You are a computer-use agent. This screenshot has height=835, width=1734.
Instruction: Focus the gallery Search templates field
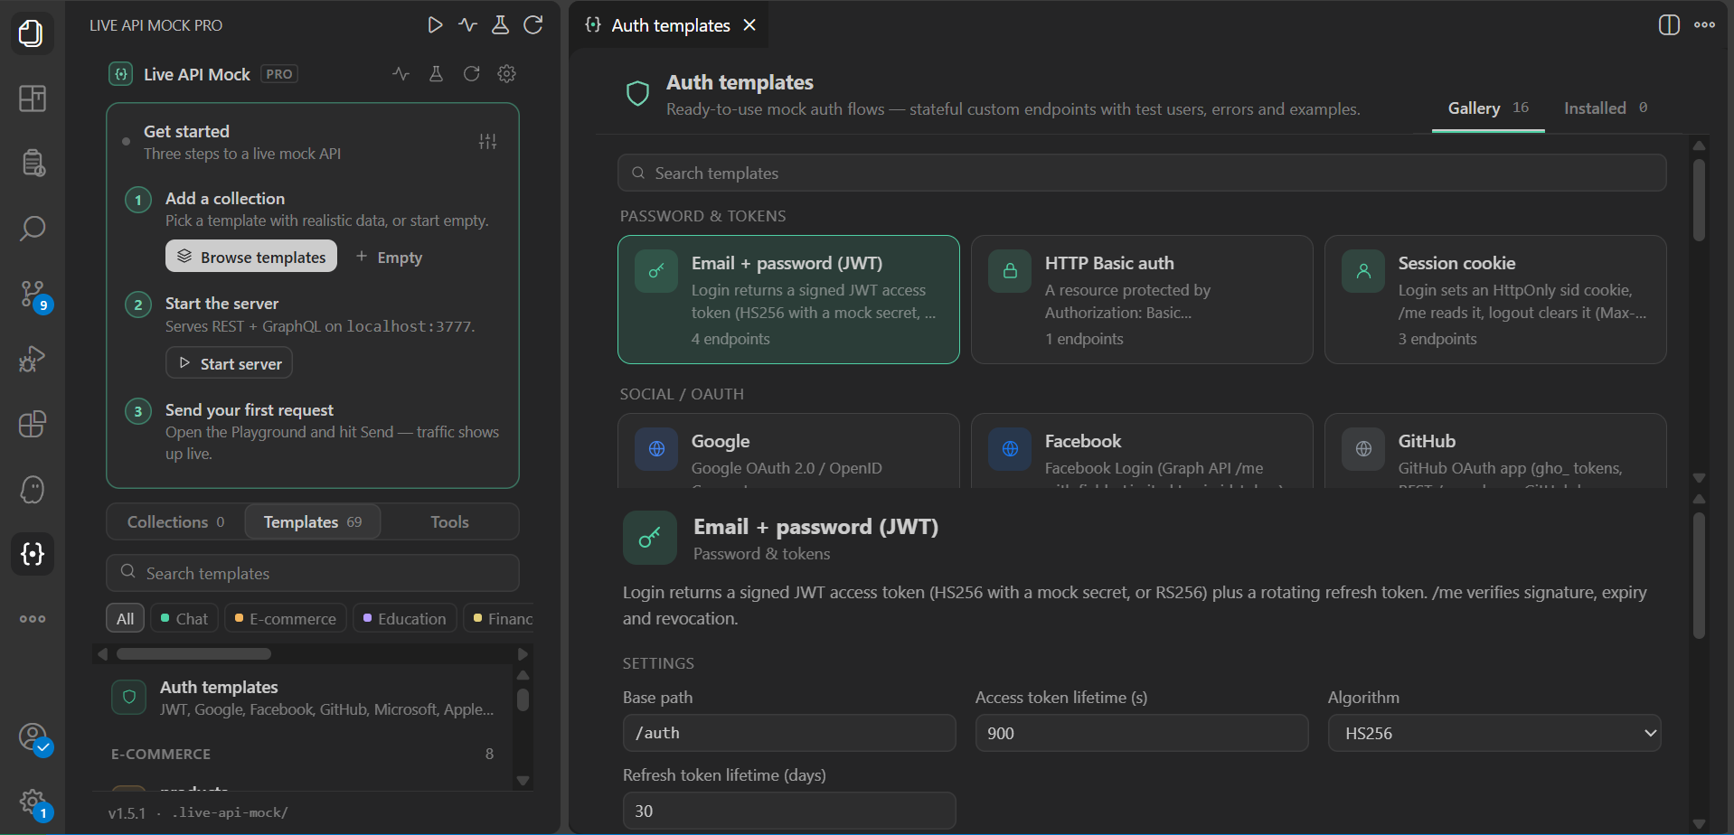[x=1142, y=173]
